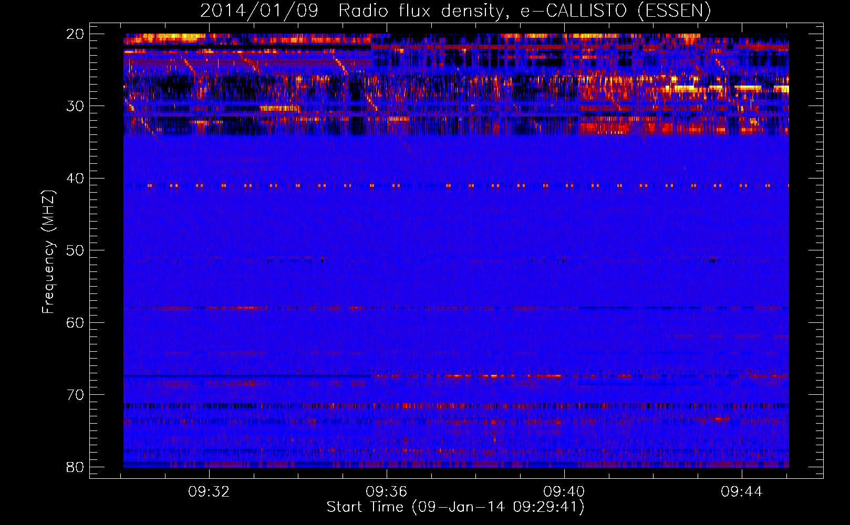The width and height of the screenshot is (850, 525).
Task: Click the 09:44 time tick label
Action: [x=742, y=492]
